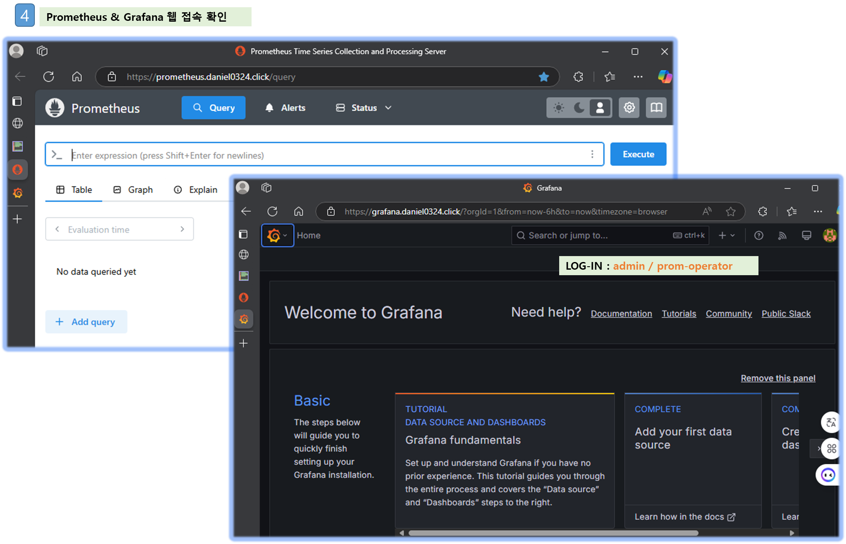Open Grafana help question mark icon
846x544 pixels.
coord(758,235)
